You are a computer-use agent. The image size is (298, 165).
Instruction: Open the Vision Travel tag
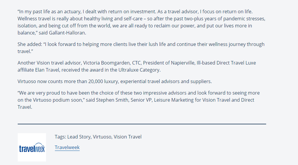coord(127,137)
